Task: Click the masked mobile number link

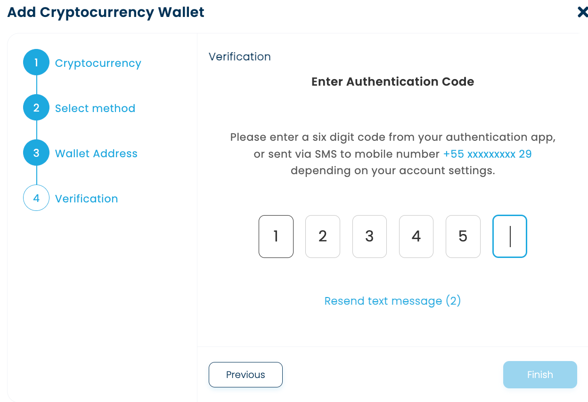Action: 487,153
